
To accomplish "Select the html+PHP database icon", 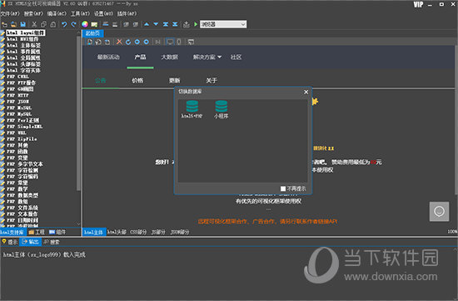I will (x=192, y=109).
